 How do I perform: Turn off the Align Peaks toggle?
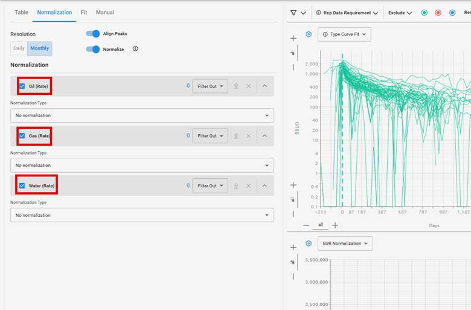coord(92,34)
